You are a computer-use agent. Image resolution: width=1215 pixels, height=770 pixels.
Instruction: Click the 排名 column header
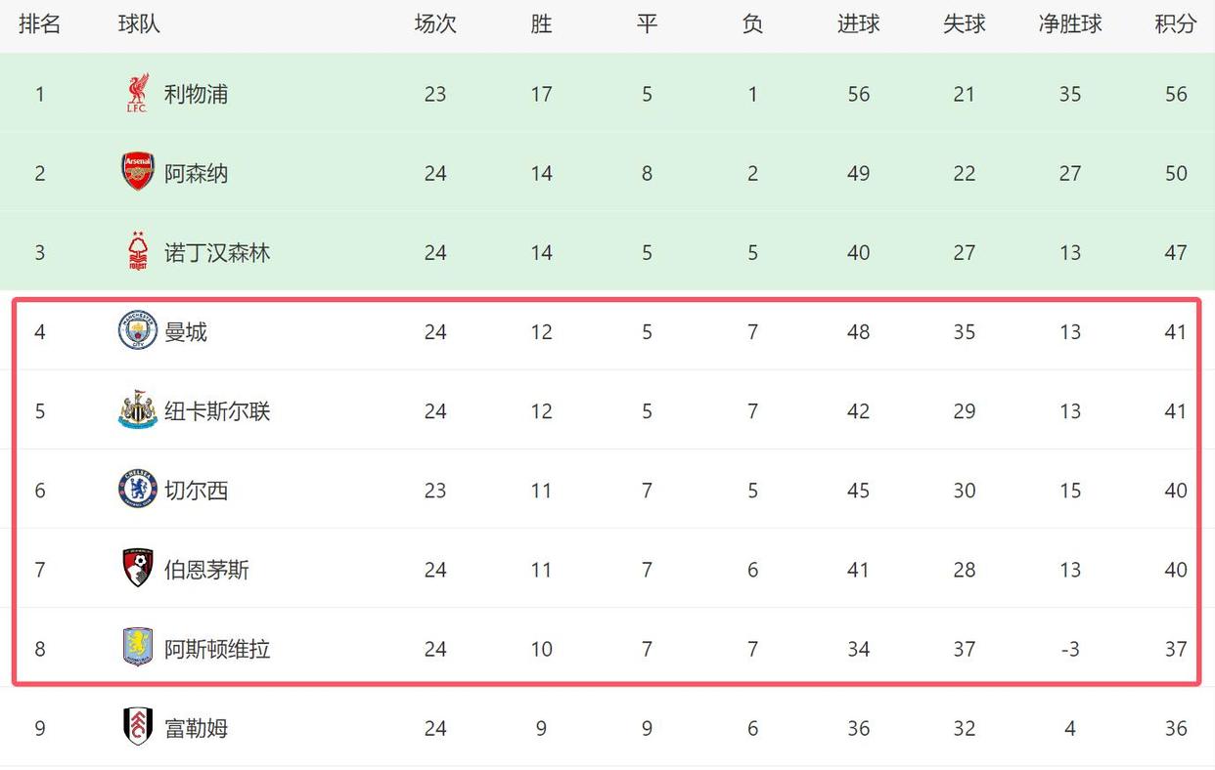tap(40, 24)
